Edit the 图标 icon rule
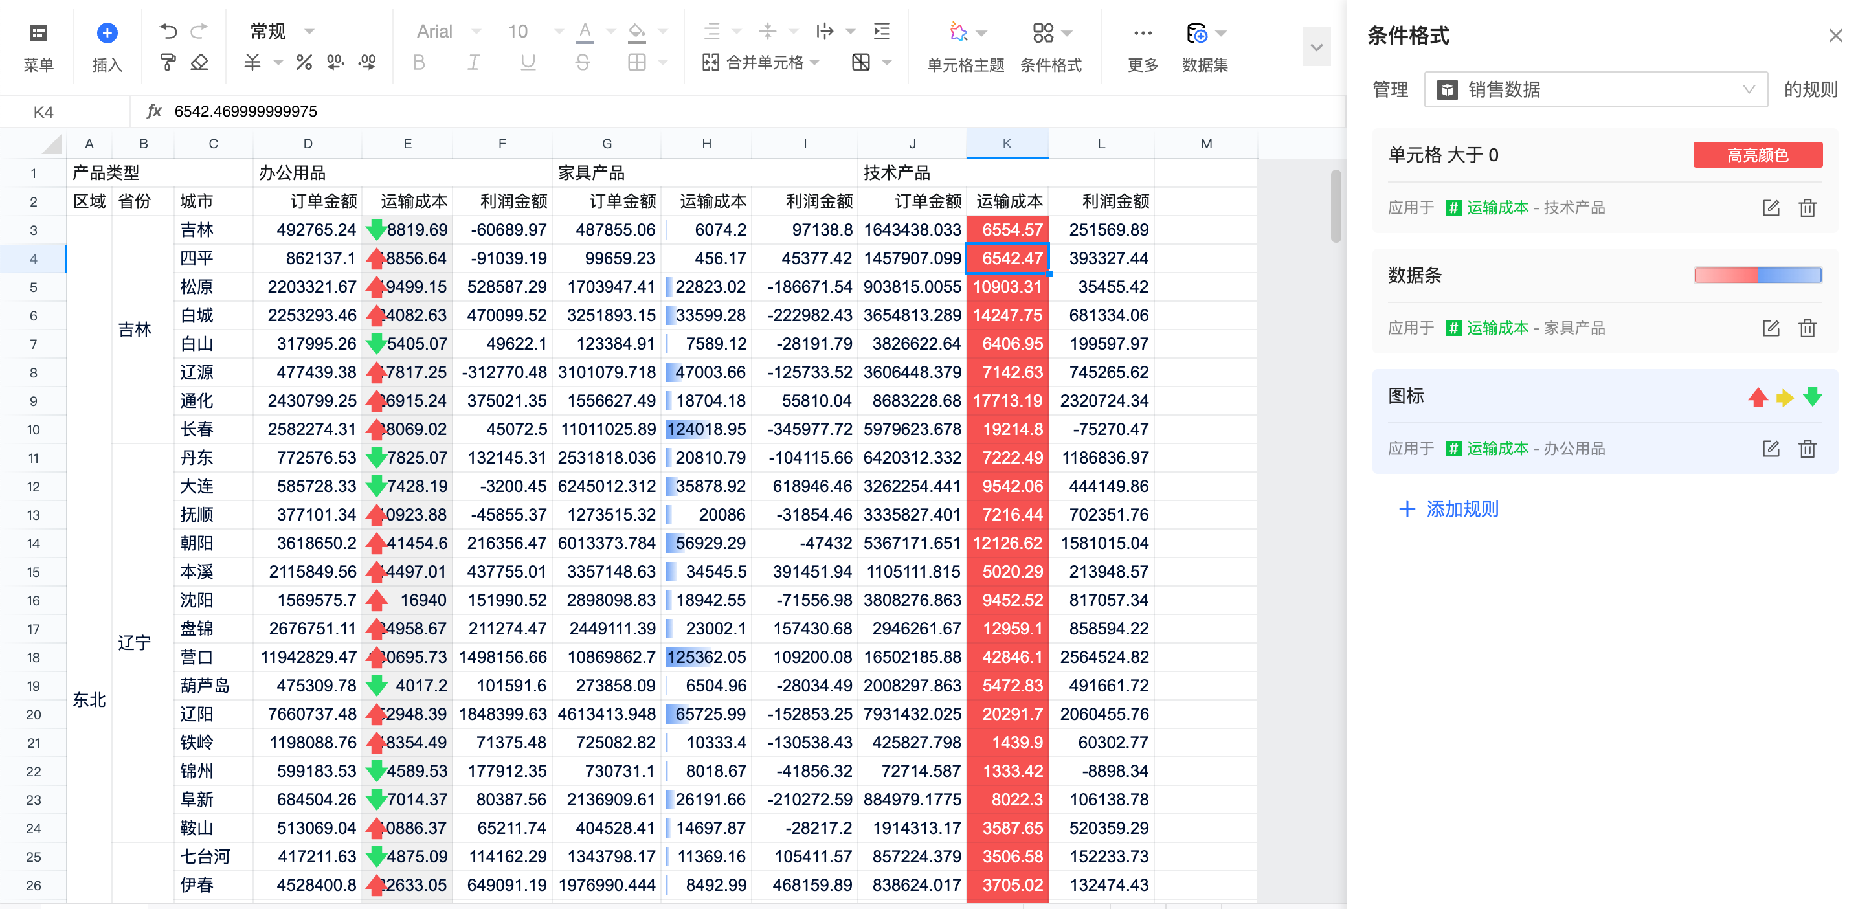 point(1771,449)
